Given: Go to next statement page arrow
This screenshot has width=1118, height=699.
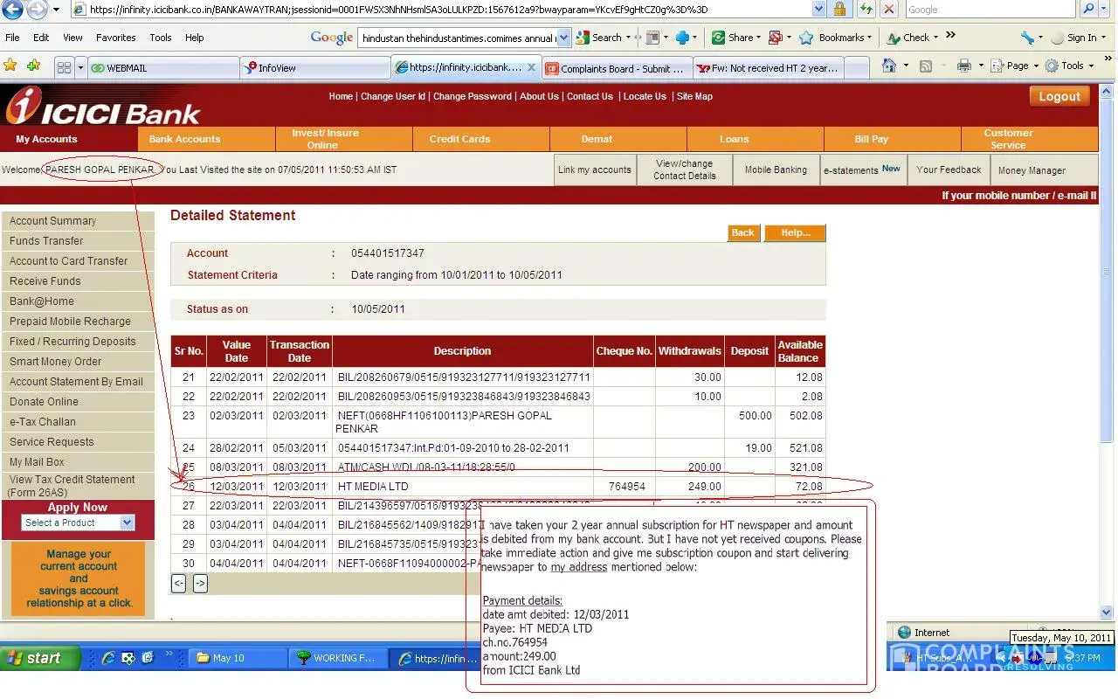Looking at the screenshot, I should click(200, 584).
